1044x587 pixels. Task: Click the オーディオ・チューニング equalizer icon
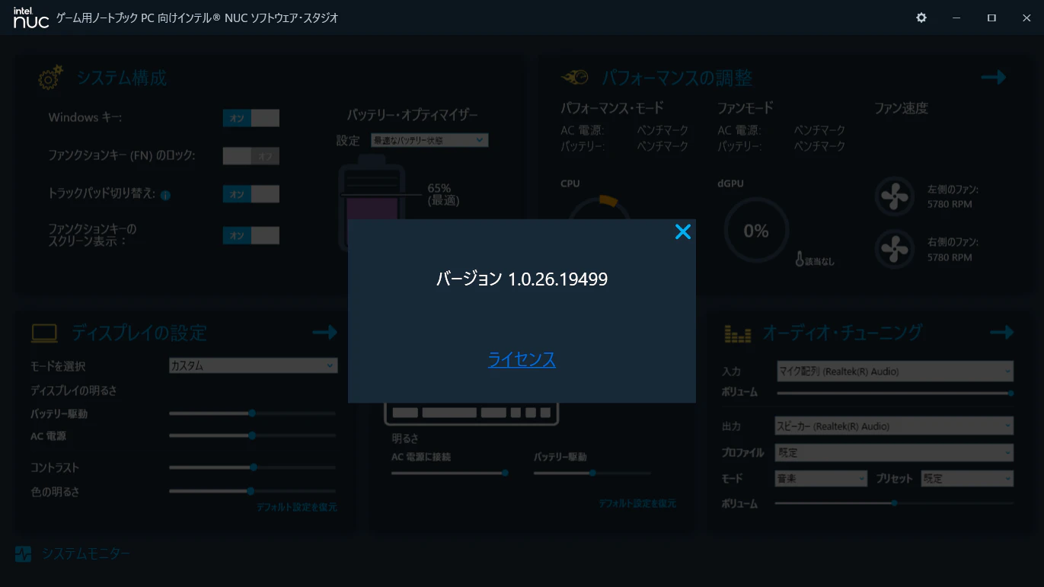(x=738, y=333)
